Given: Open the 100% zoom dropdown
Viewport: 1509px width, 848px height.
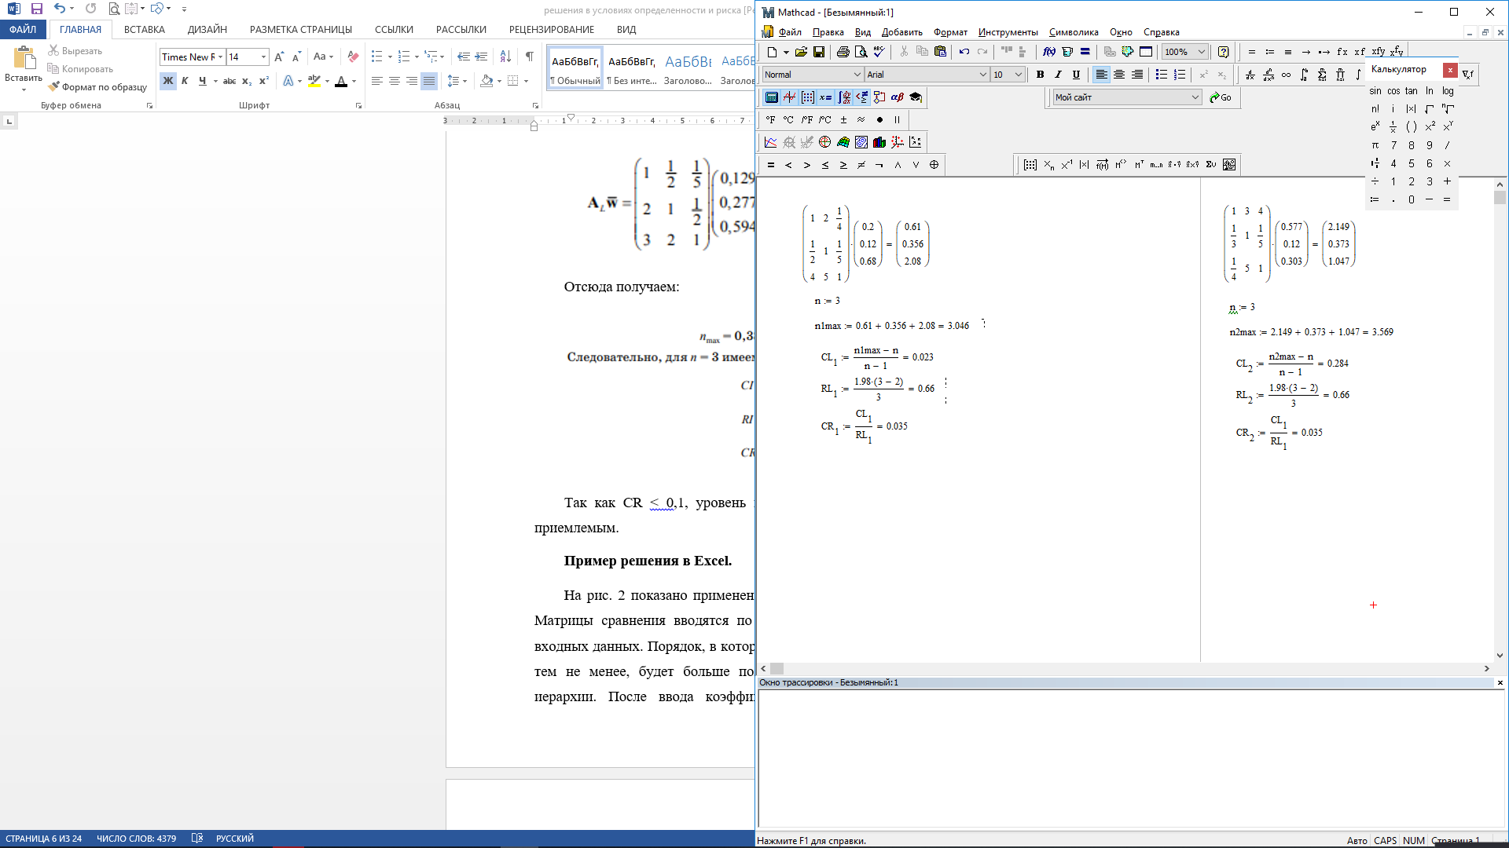Looking at the screenshot, I should 1201,52.
